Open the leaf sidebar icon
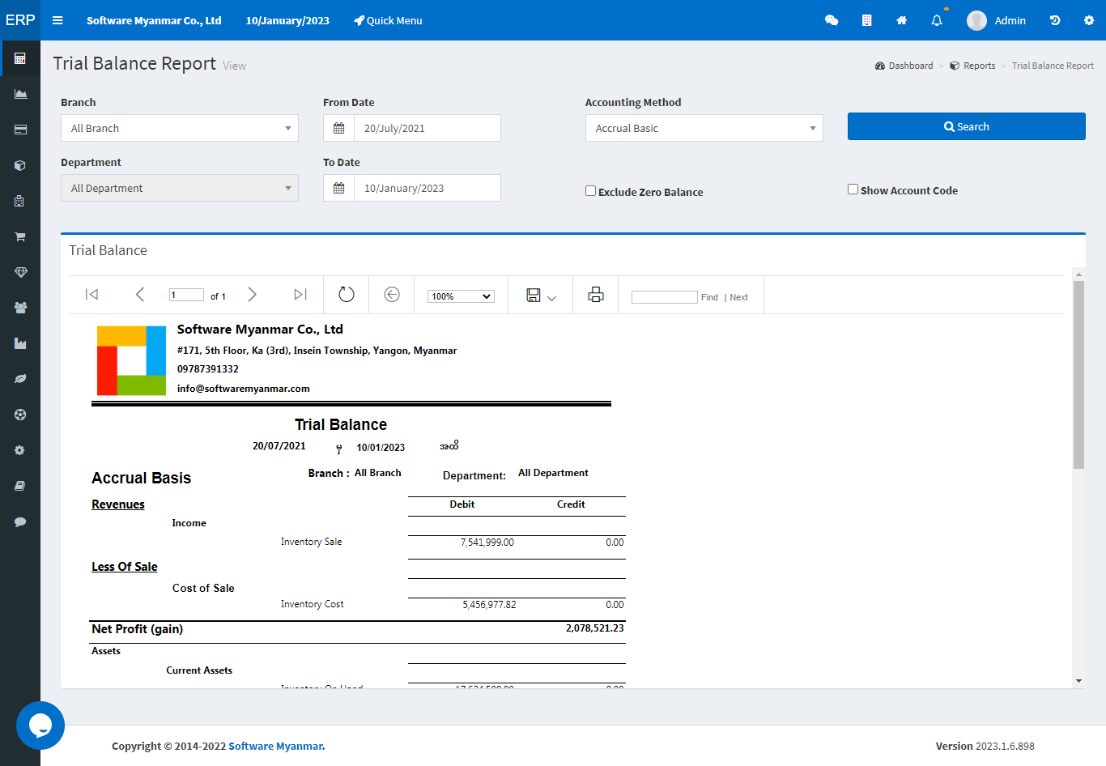The width and height of the screenshot is (1106, 766). pos(20,379)
